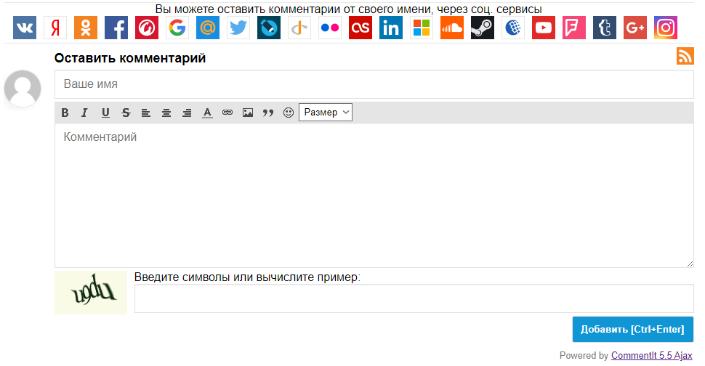
Task: Use the YouTube icon to log in
Action: (544, 28)
